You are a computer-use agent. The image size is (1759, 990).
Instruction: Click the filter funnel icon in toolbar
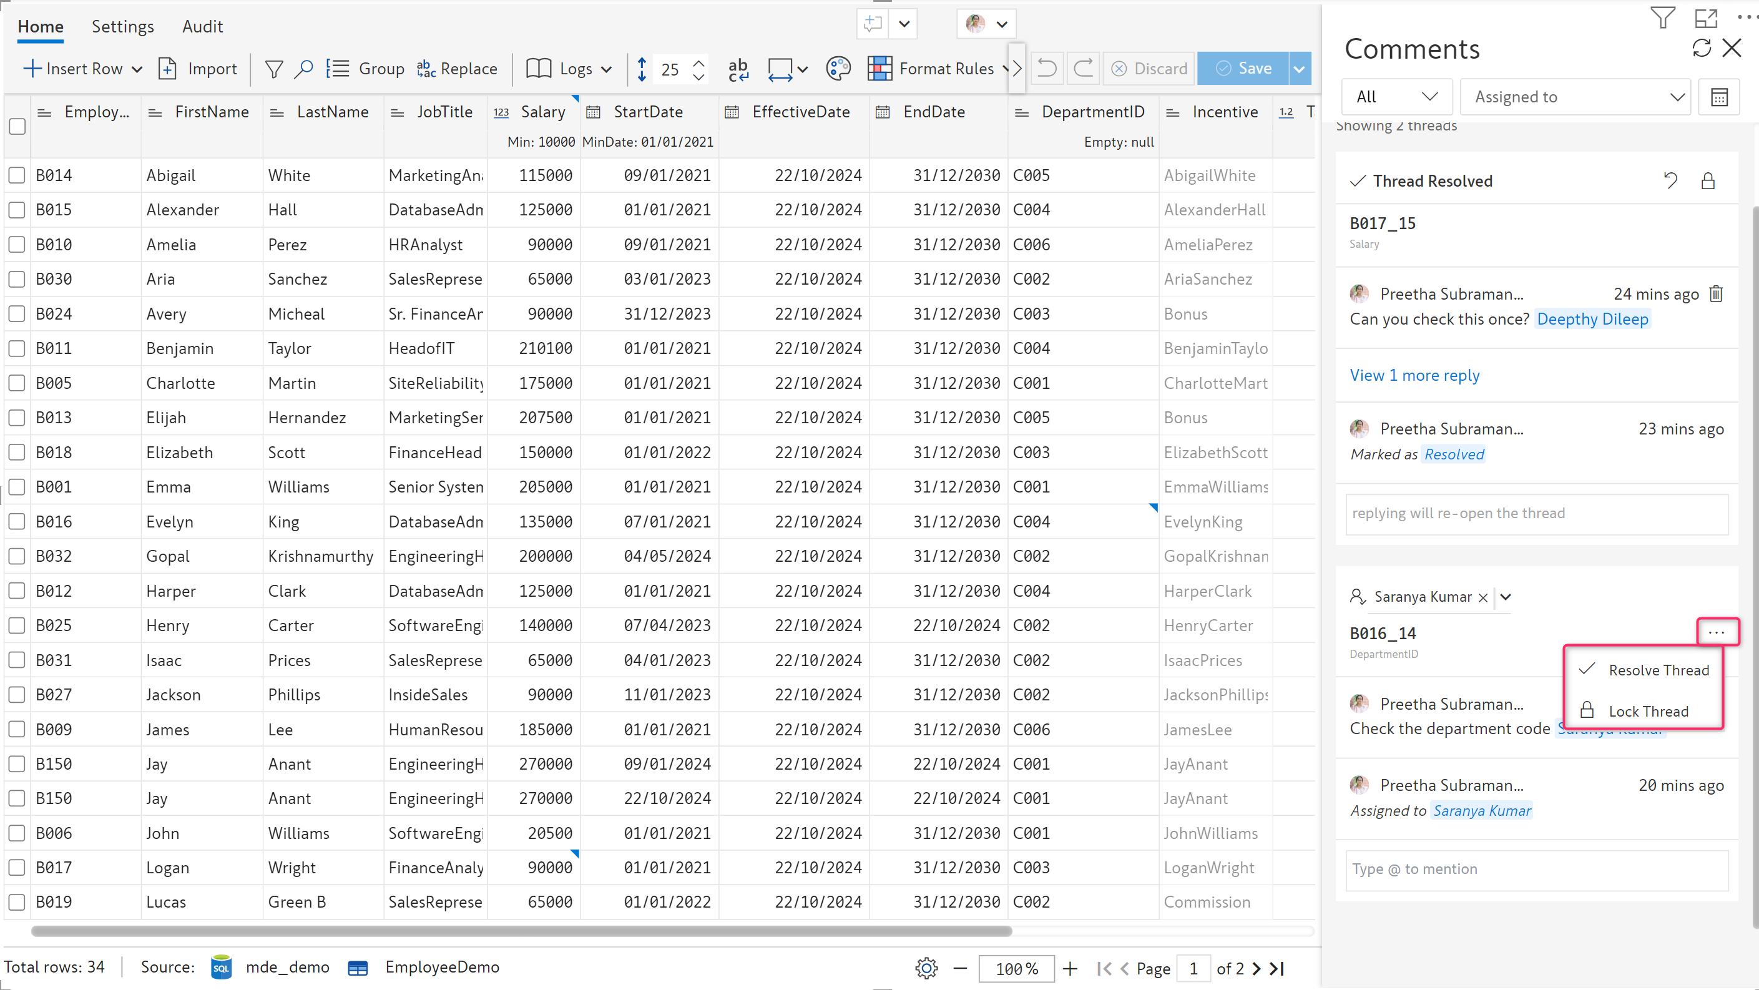tap(274, 69)
